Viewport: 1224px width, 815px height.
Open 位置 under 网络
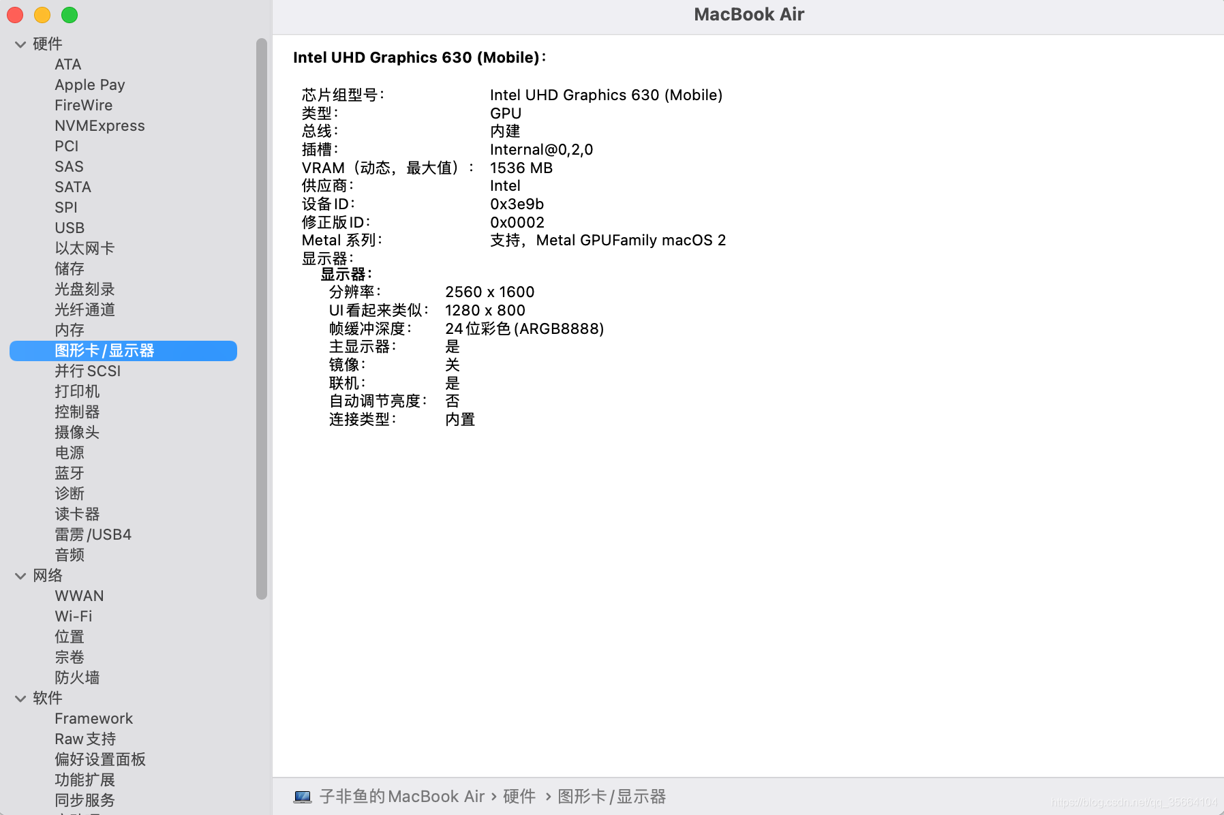pos(70,637)
